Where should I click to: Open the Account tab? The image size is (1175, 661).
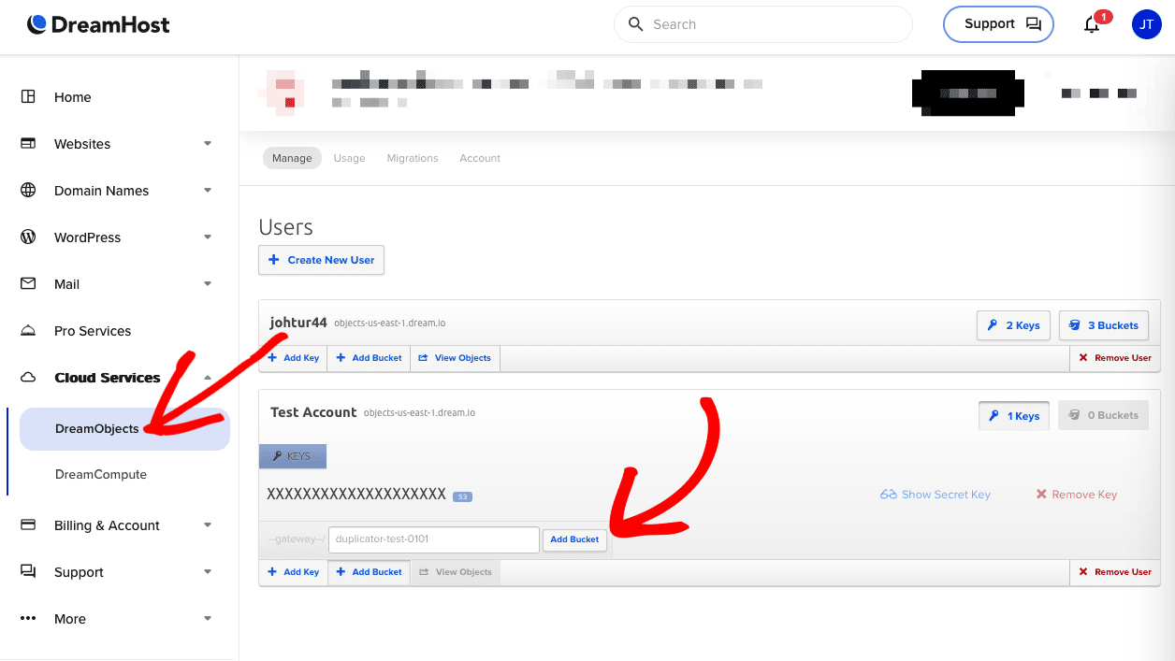(480, 159)
